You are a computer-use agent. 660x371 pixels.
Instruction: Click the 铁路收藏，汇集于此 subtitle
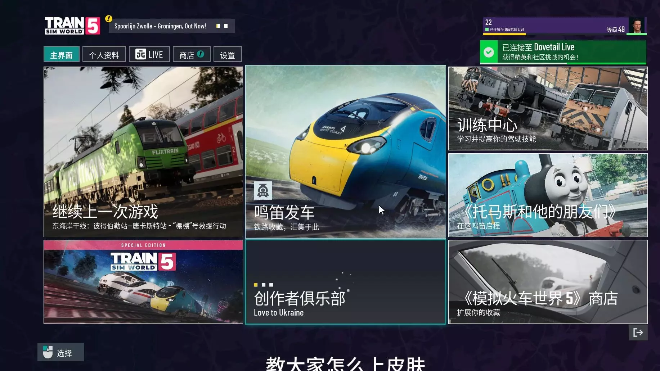pos(287,227)
